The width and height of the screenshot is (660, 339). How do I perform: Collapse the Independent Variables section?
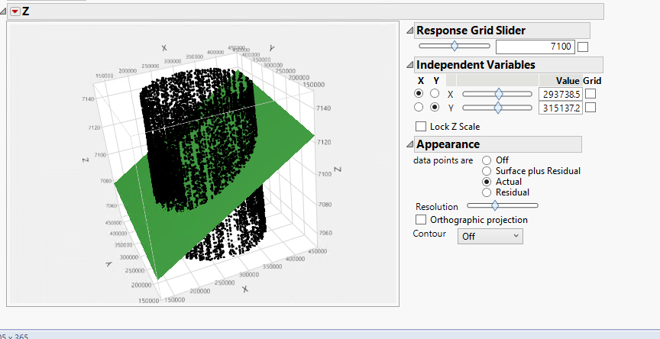point(409,65)
